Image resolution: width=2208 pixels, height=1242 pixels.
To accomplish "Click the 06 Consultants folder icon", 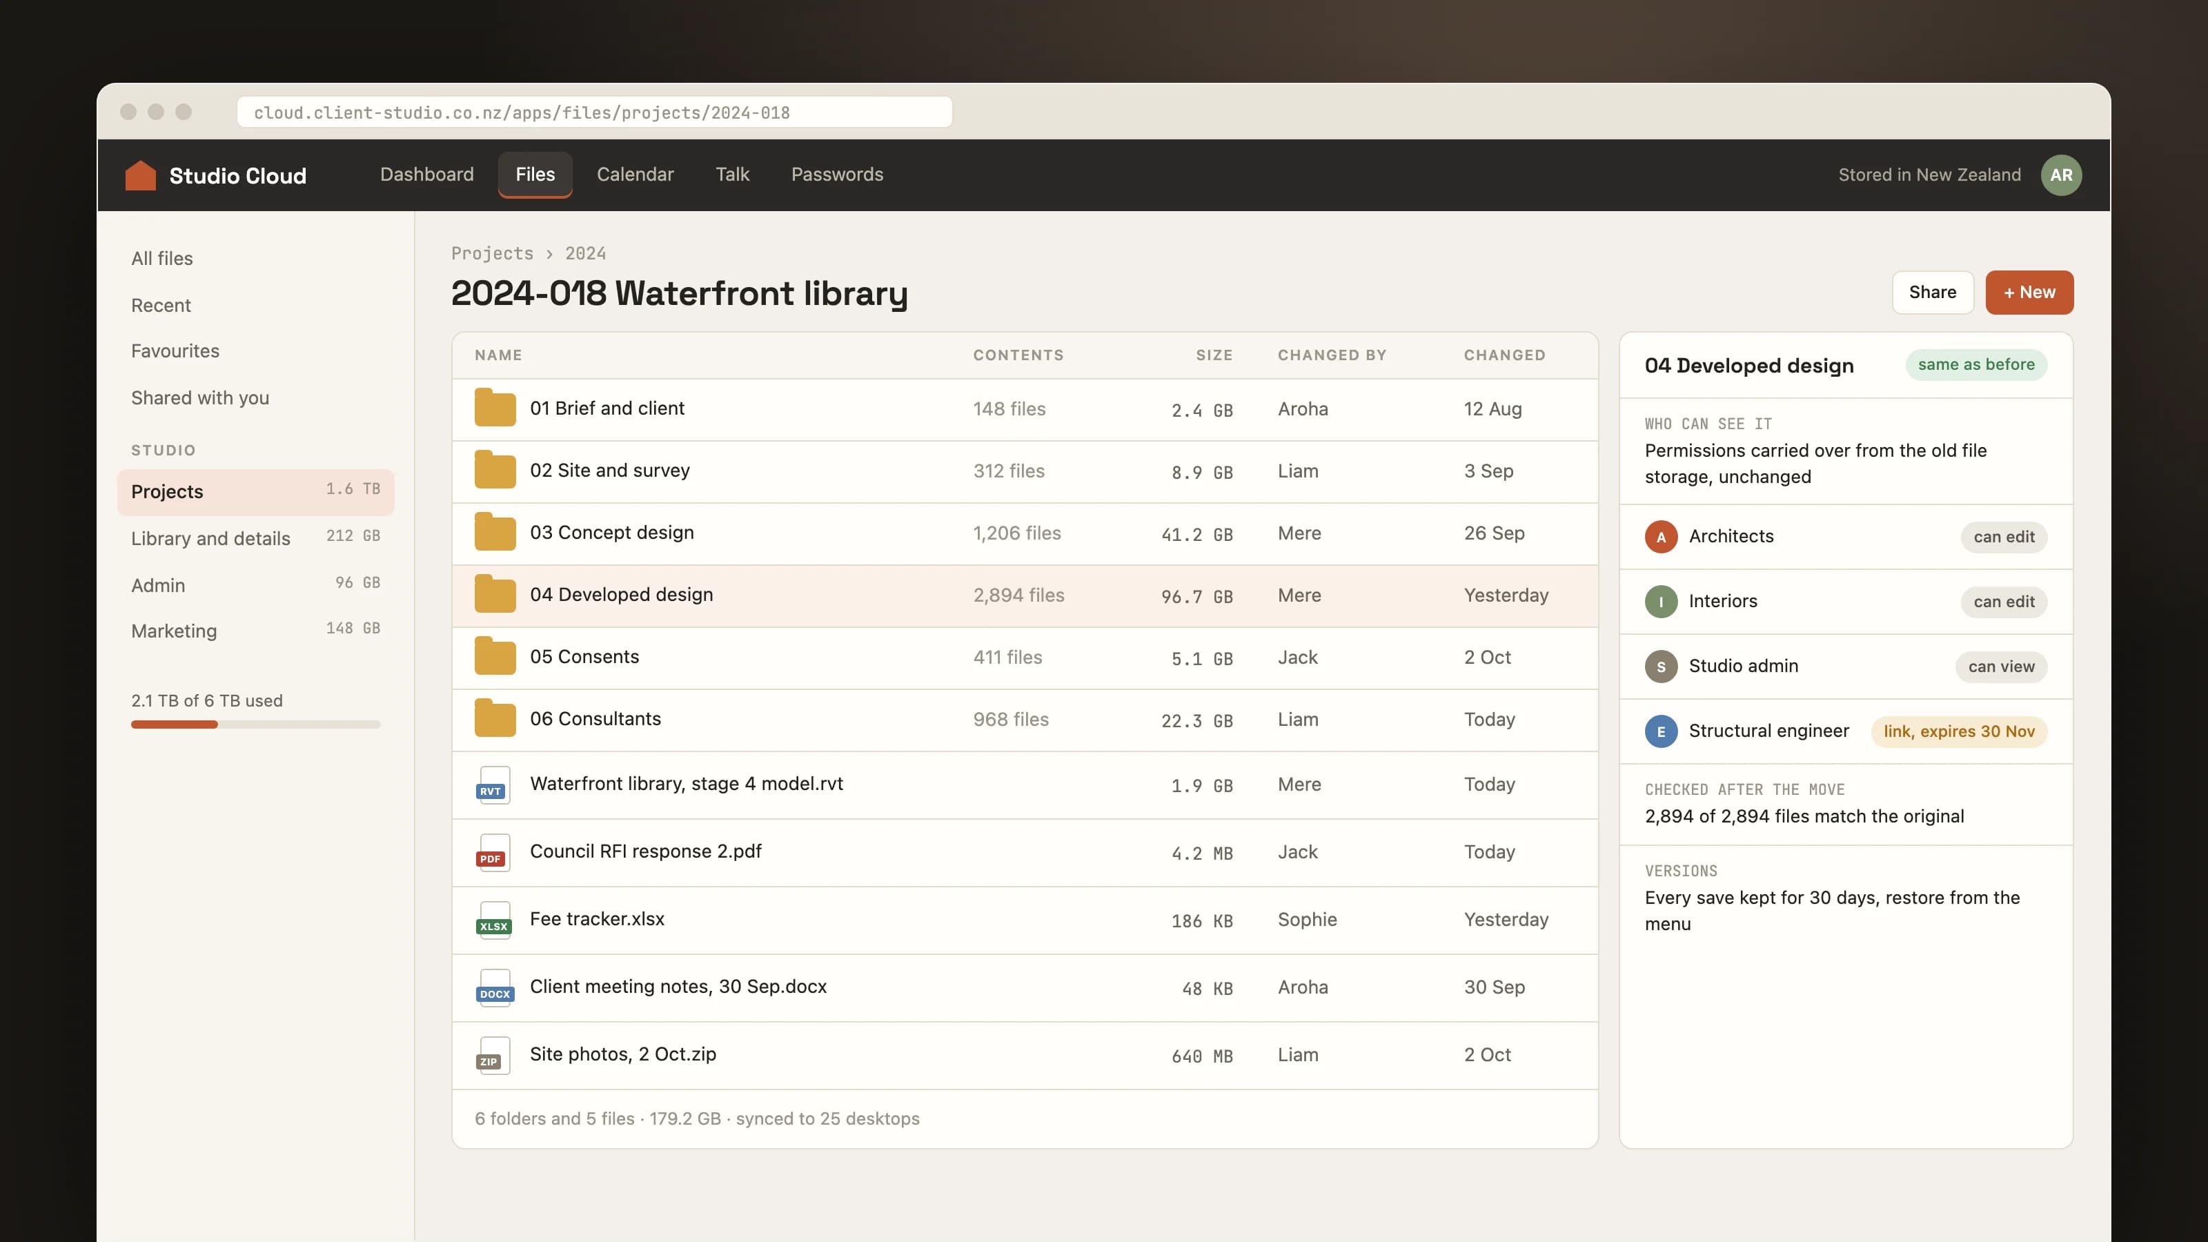I will pos(495,719).
